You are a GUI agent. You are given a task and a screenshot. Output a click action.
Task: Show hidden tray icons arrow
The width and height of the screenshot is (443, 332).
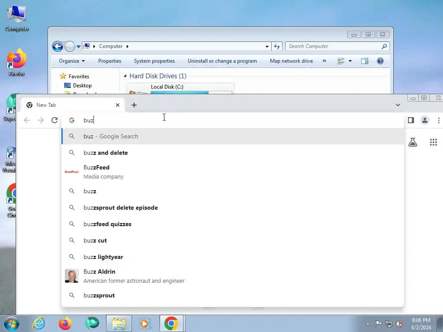tap(368, 324)
